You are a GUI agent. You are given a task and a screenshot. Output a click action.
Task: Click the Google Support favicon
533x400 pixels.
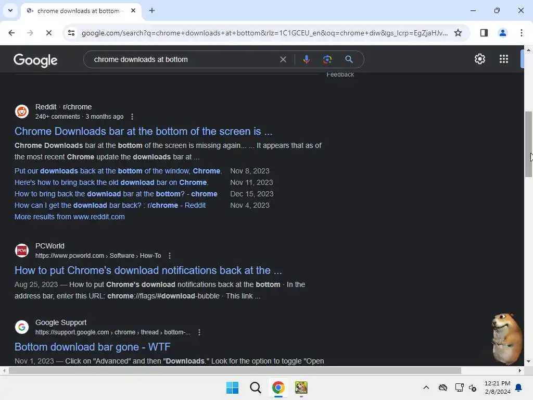(22, 327)
